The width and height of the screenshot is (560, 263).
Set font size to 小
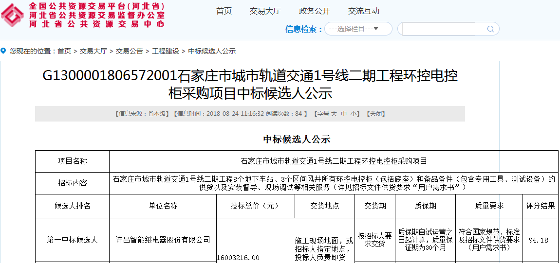click(354, 114)
